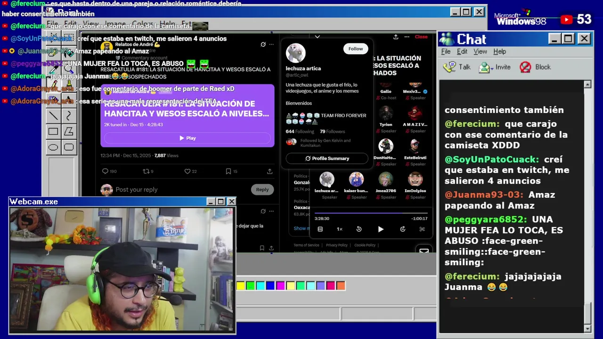Open more options on Relatos de André post
The image size is (603, 339).
pyautogui.click(x=271, y=44)
